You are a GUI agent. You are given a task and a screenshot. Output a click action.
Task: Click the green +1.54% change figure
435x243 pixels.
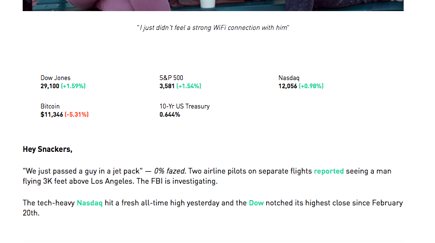189,86
